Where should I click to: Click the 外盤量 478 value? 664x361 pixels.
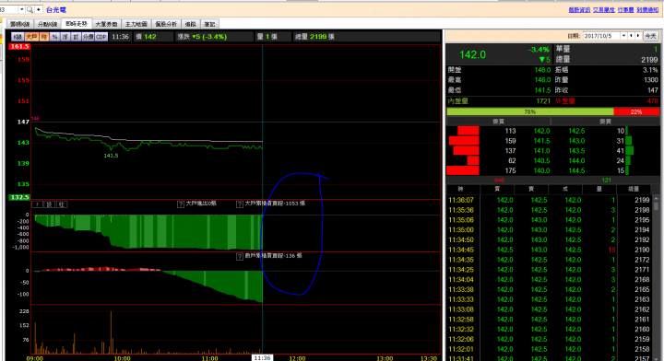click(653, 101)
